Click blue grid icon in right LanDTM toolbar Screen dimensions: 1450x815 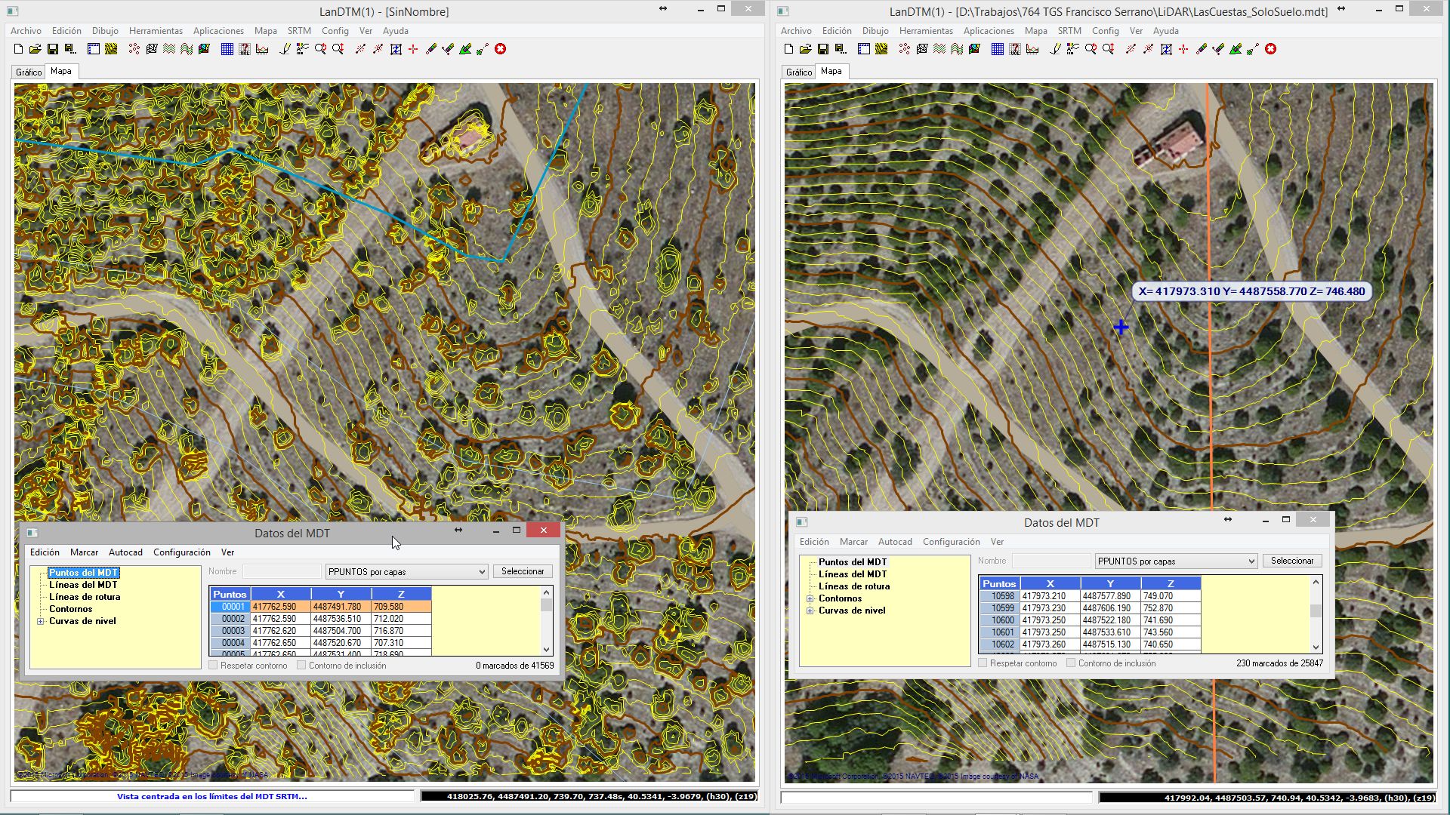click(x=998, y=49)
